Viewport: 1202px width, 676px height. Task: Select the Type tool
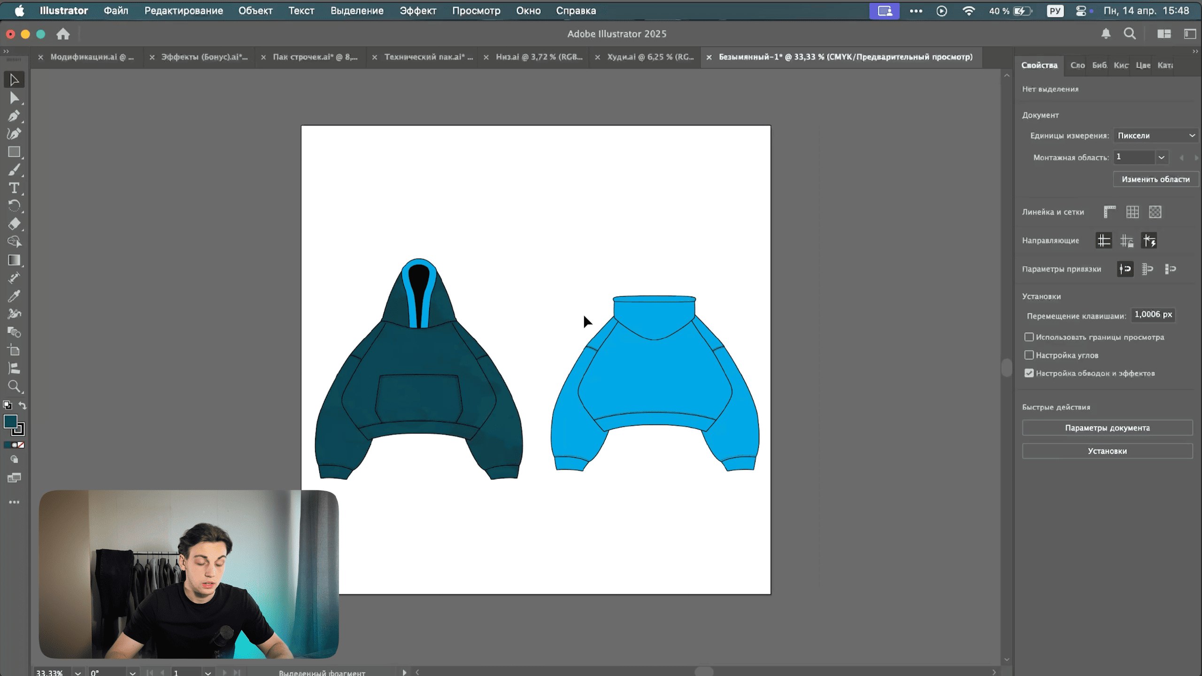click(x=14, y=188)
